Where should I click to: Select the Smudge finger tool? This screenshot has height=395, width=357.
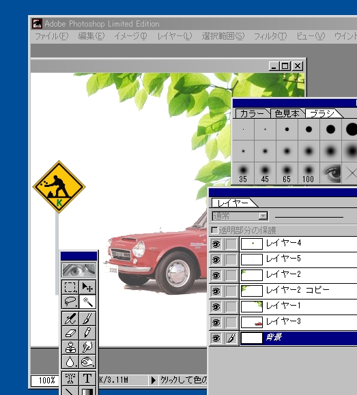pos(87,347)
